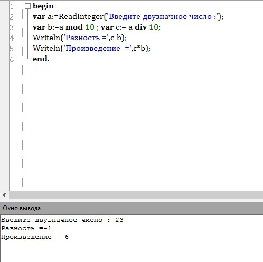Click the ReadInteger function call

coord(81,17)
